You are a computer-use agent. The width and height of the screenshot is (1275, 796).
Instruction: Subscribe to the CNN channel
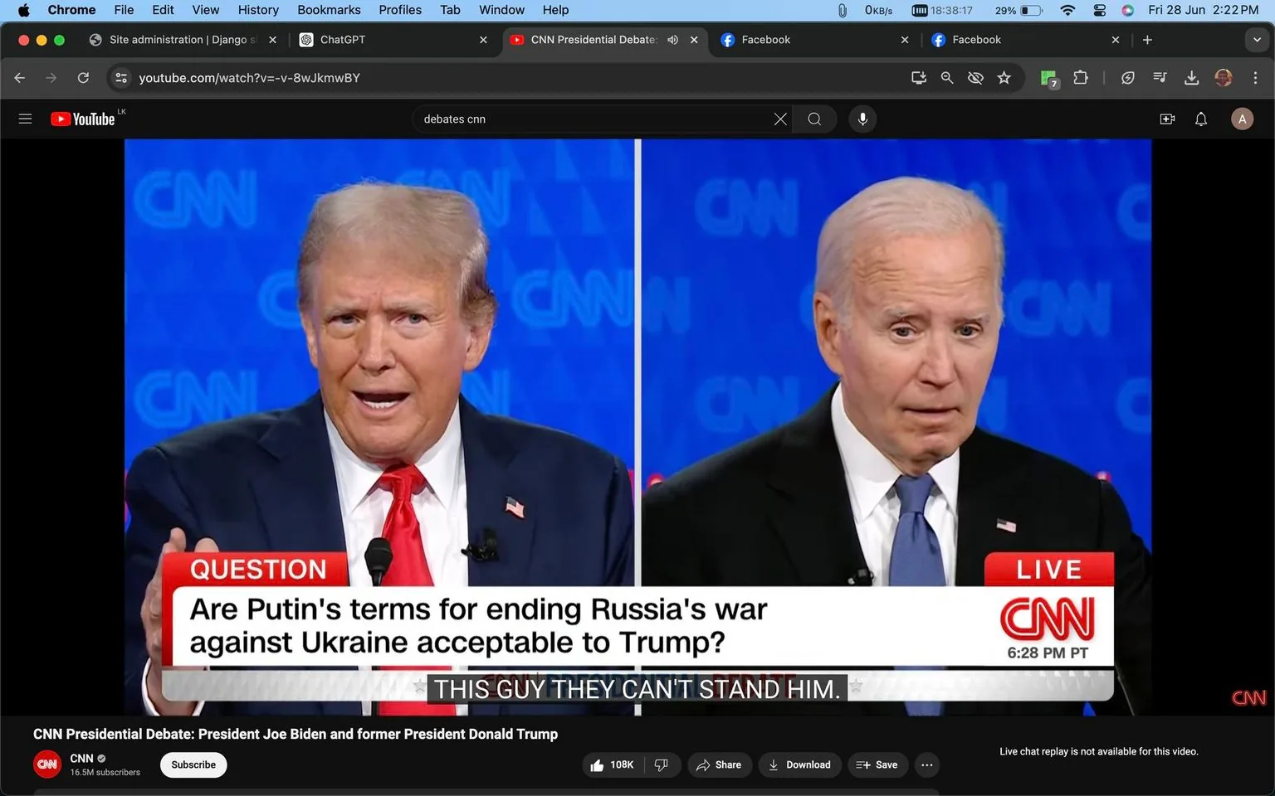[x=193, y=764]
